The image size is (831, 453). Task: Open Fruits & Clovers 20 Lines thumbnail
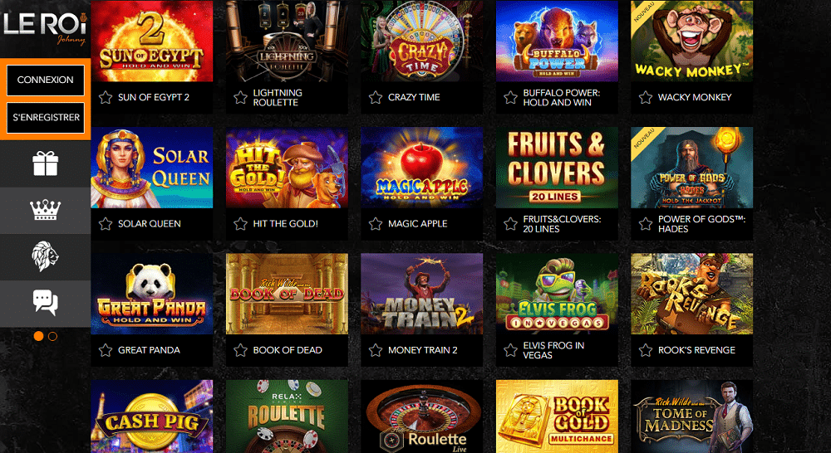pyautogui.click(x=557, y=168)
